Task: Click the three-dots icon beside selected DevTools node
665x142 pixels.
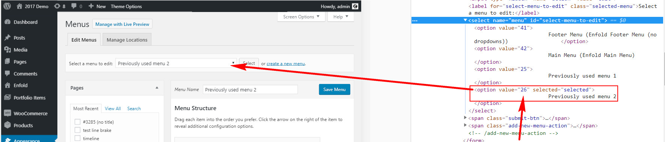Action: (x=415, y=21)
